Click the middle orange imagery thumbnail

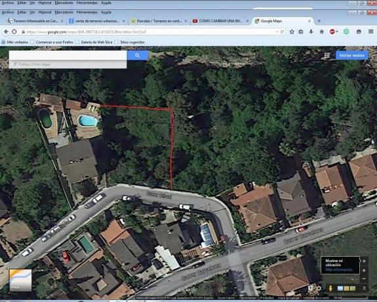[x=346, y=288]
